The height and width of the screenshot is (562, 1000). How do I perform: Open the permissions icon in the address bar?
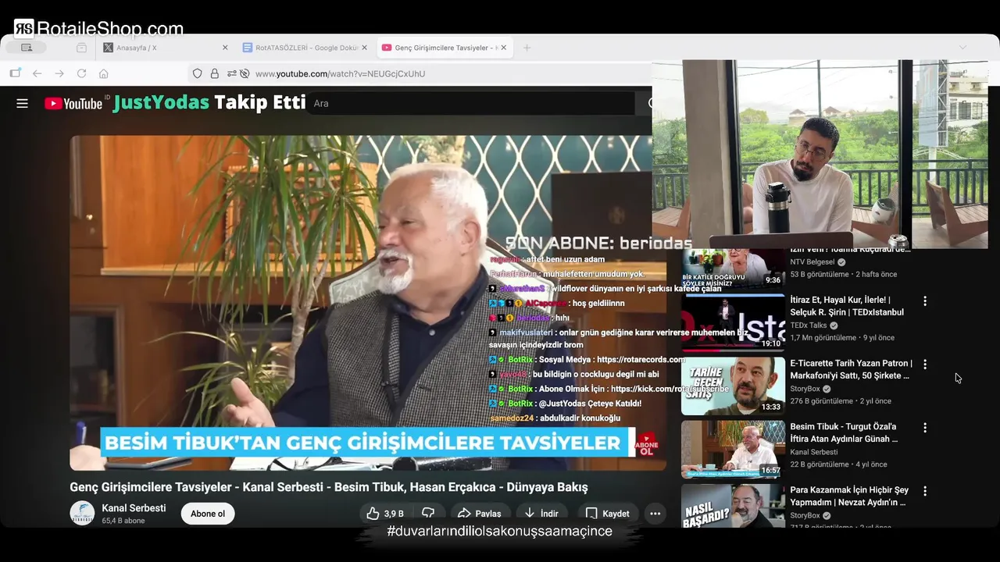pyautogui.click(x=232, y=73)
